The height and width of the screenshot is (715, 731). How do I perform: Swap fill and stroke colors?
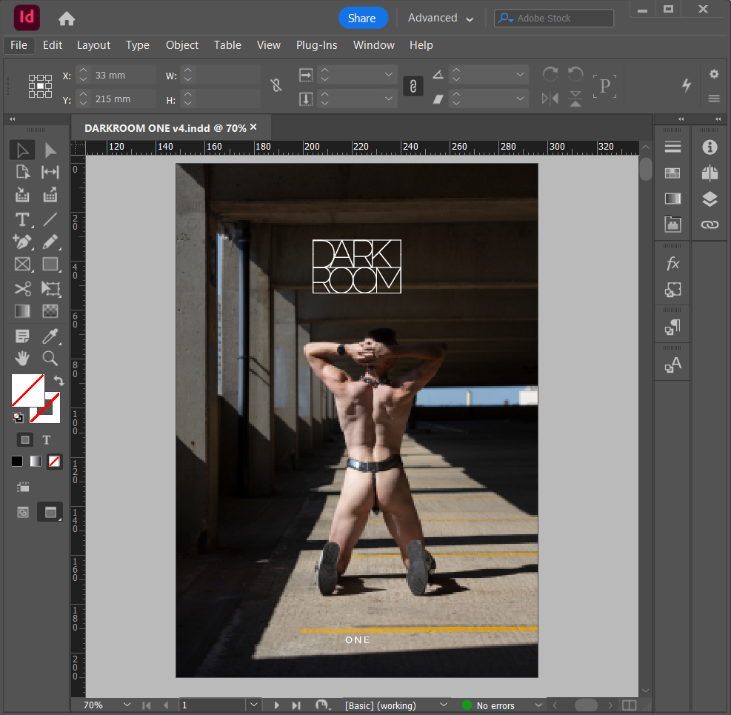tap(59, 381)
